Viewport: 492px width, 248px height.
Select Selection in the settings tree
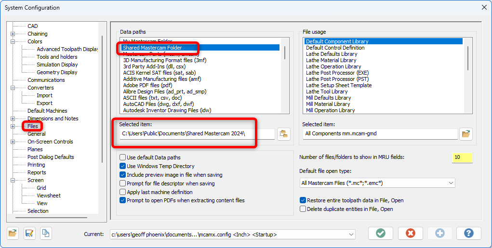coord(38,211)
